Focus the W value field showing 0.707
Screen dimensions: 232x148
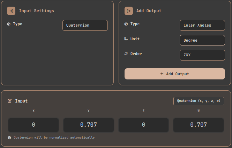[x=199, y=125]
